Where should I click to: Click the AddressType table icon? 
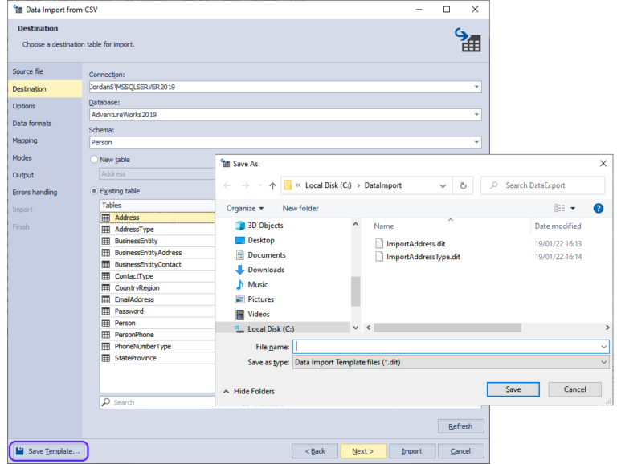pyautogui.click(x=106, y=230)
